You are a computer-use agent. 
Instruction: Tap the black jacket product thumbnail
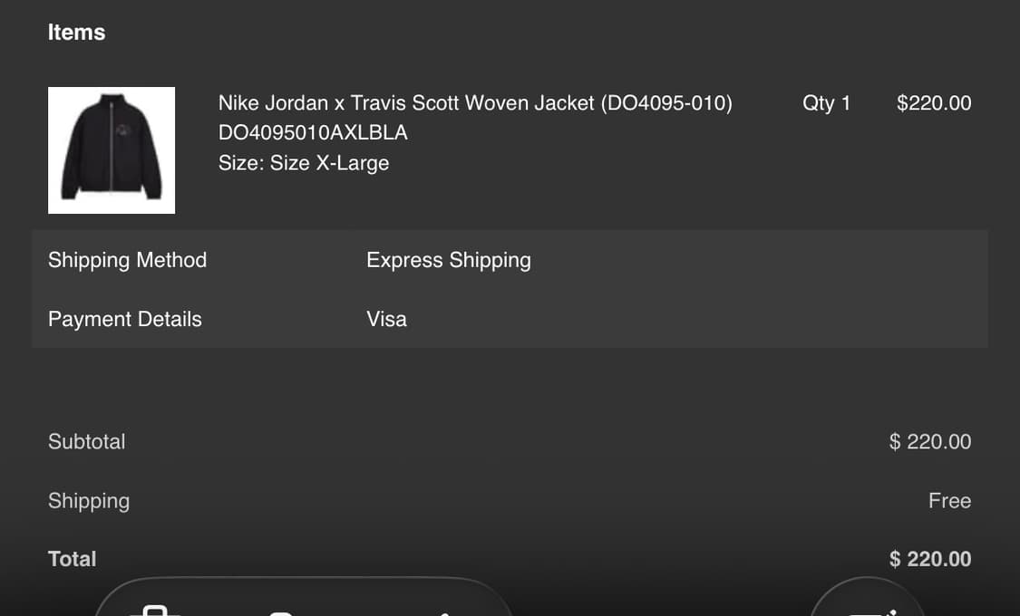pos(112,150)
